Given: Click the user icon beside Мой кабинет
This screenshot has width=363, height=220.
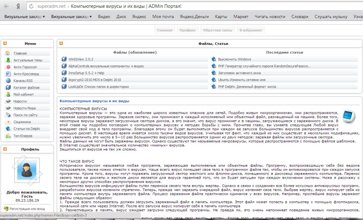Looking at the screenshot, I should click(8, 94).
